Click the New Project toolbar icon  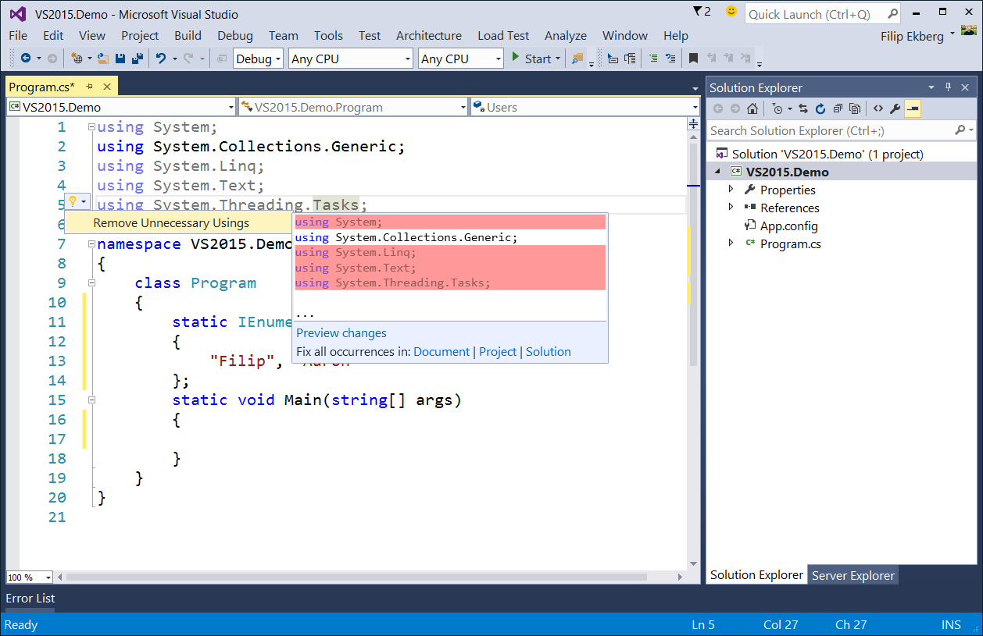(77, 59)
